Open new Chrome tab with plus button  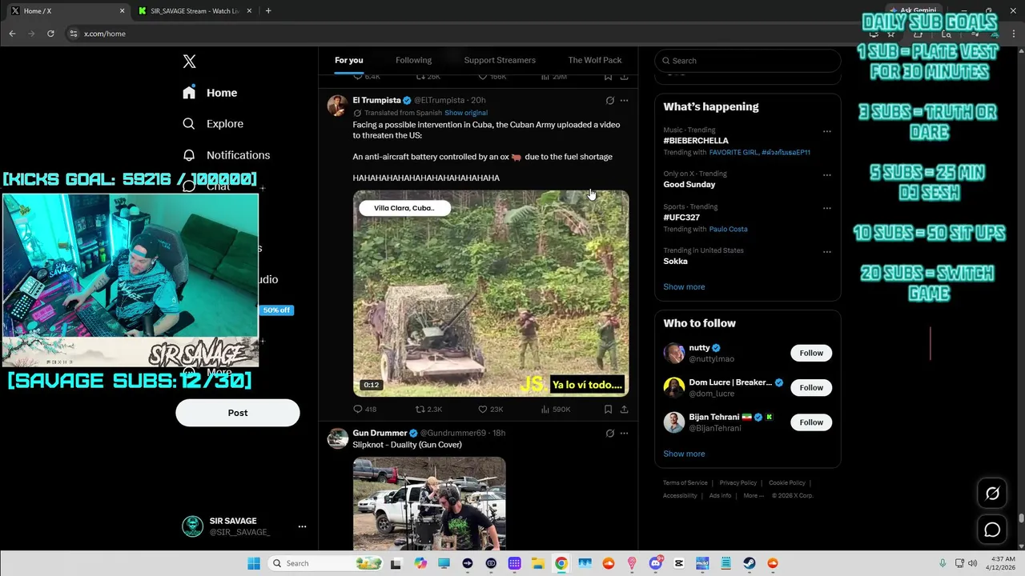click(268, 10)
